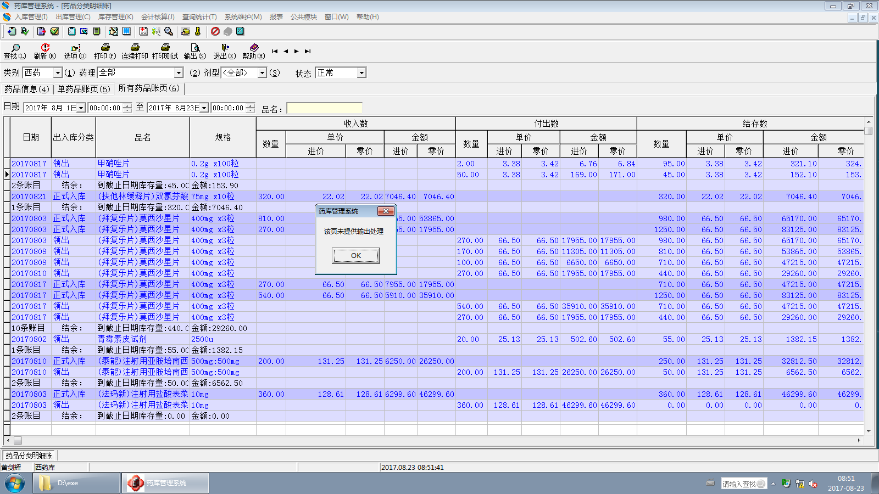Open 选项 (options) from the toolbar
This screenshot has height=494, width=879.
[x=75, y=51]
